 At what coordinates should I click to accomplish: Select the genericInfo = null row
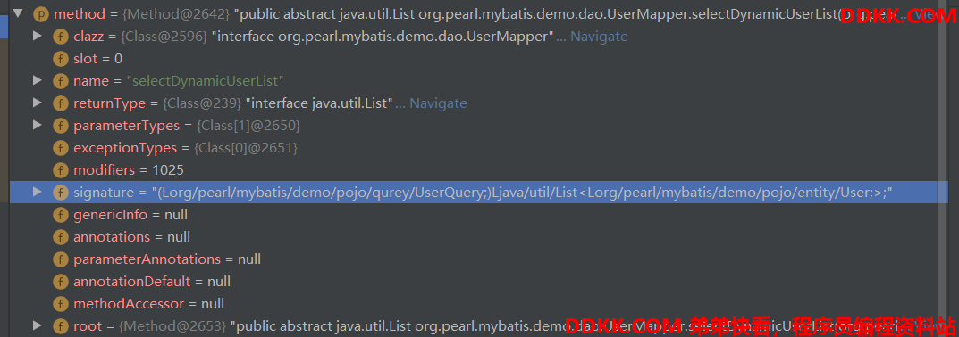point(478,214)
